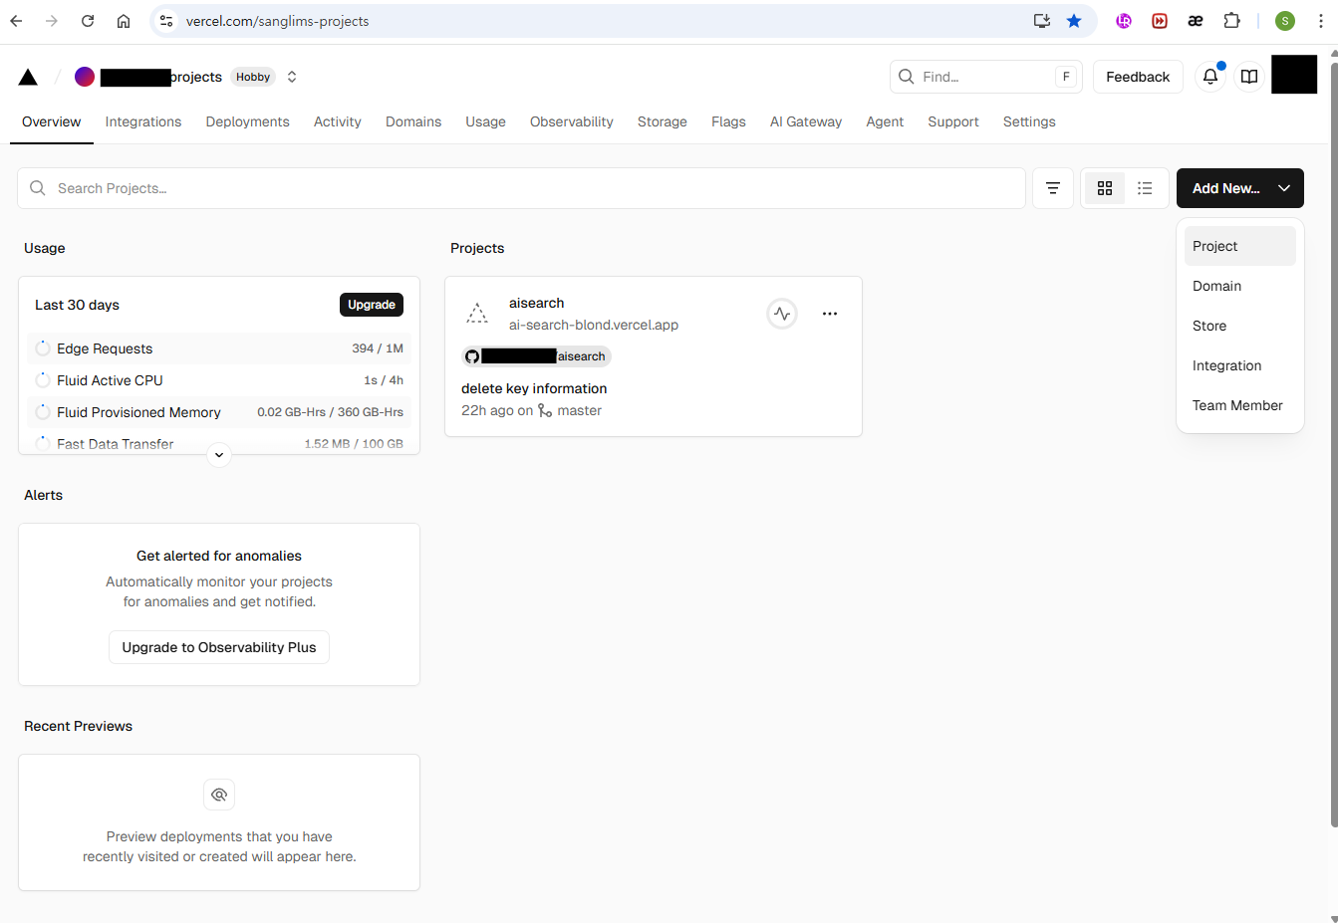Click the Upgrade button in usage card
1338x923 pixels.
(x=372, y=305)
